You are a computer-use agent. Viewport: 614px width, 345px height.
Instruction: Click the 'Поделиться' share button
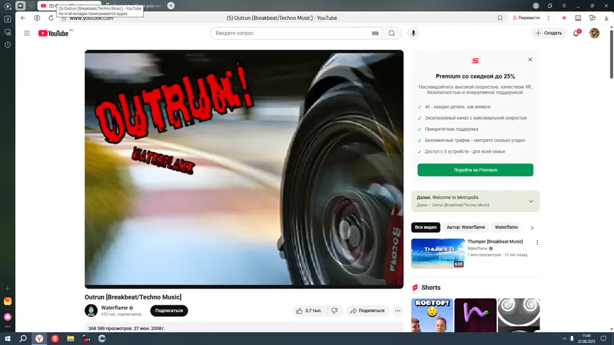pyautogui.click(x=367, y=311)
